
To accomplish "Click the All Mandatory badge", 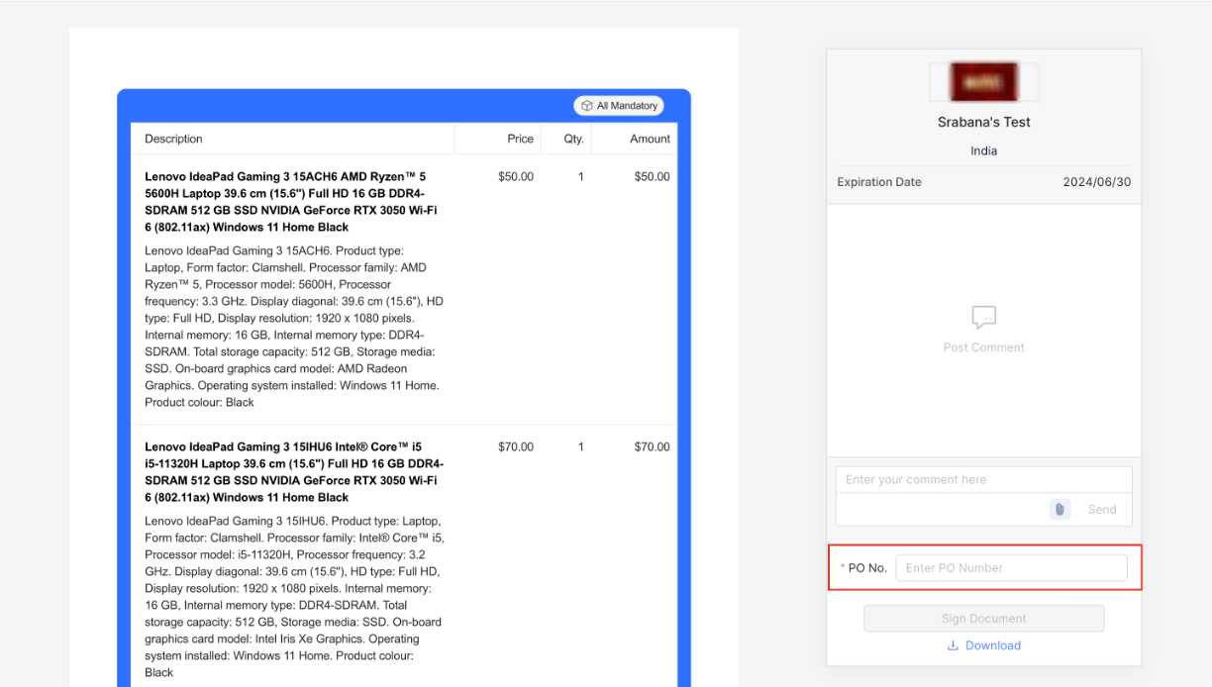I will pos(619,106).
